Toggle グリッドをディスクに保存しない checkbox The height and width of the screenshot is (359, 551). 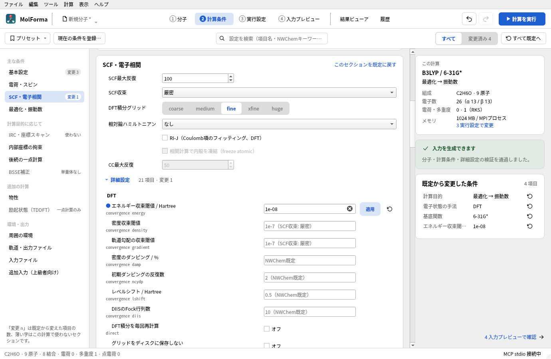point(267,346)
